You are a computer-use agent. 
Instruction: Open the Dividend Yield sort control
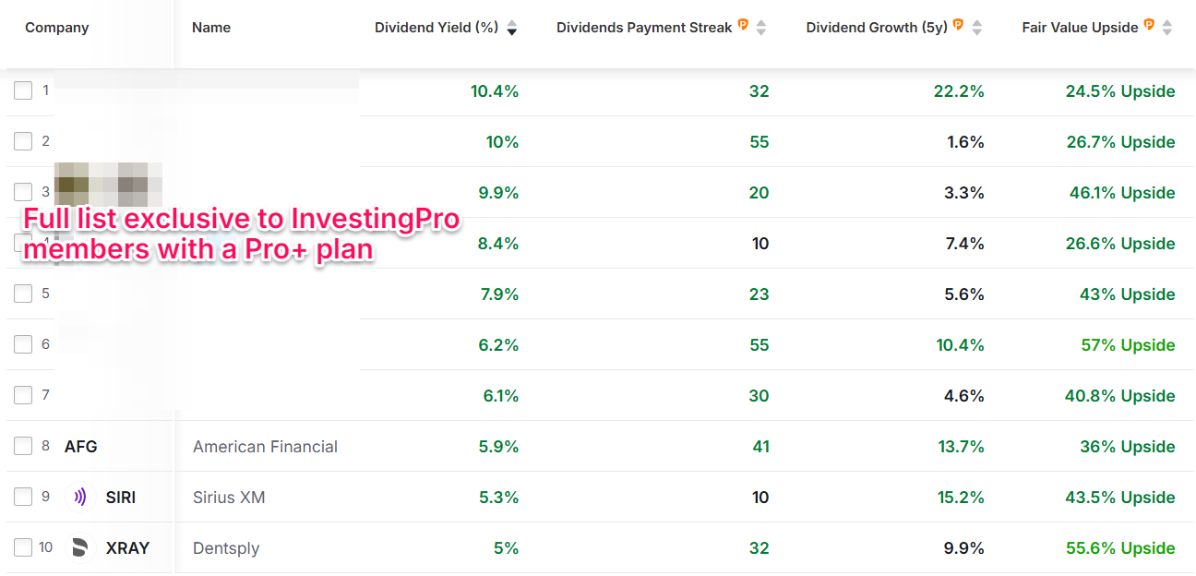512,28
